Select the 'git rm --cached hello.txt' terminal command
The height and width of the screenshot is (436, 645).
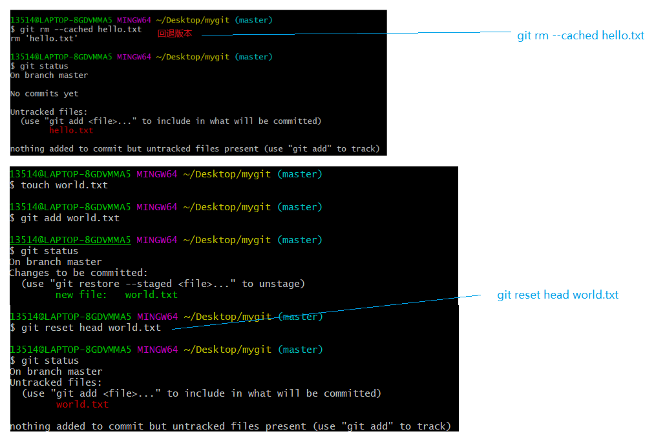pos(80,29)
